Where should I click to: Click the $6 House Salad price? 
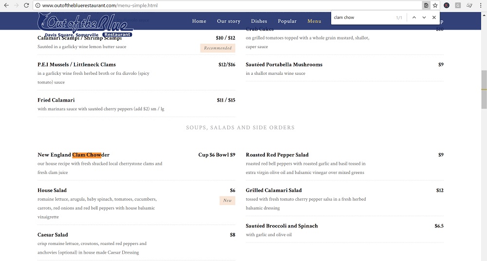(x=232, y=191)
